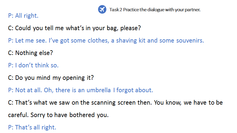Click the line beginning "That's what we saw"
Viewport: 237px width, 133px height.
click(116, 103)
